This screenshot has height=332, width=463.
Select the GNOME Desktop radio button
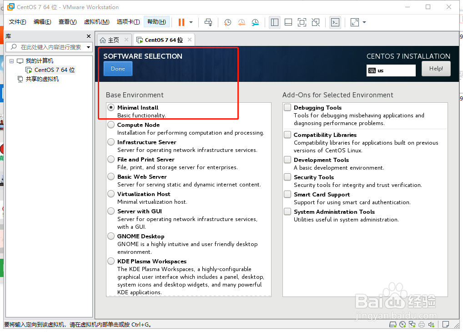pyautogui.click(x=111, y=236)
